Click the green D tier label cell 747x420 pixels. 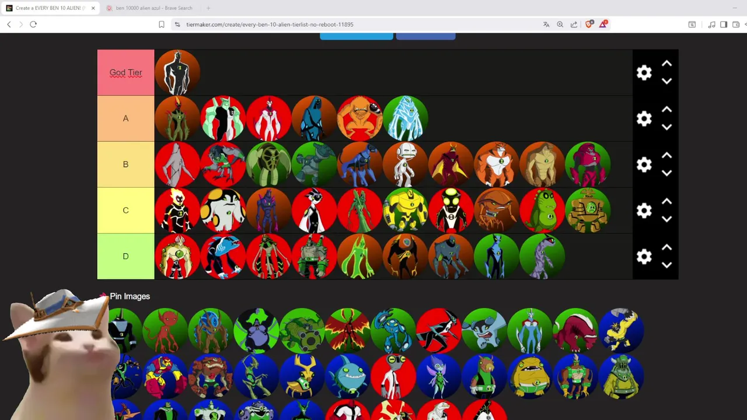tap(125, 257)
